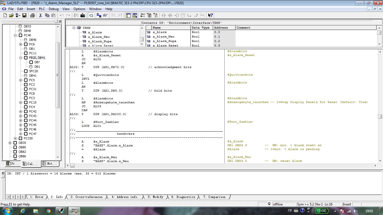The image size is (383, 215).
Task: Switch to the 1: Error tab
Action: click(37, 197)
